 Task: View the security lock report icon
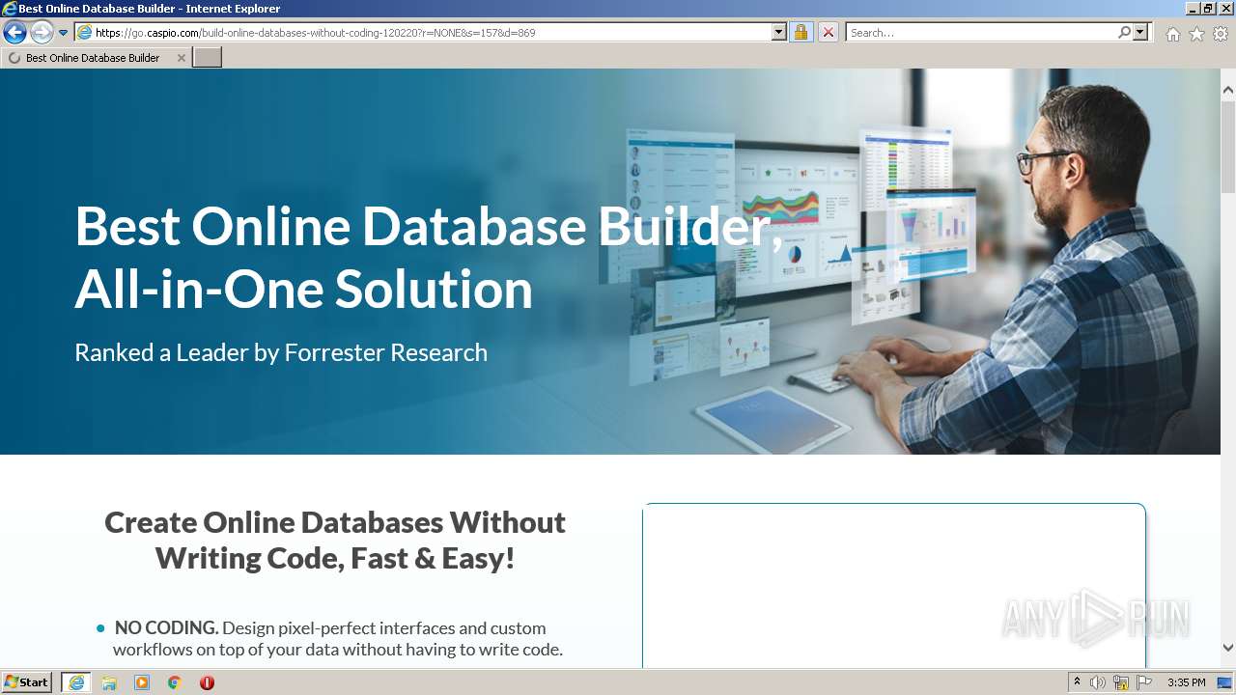click(801, 32)
